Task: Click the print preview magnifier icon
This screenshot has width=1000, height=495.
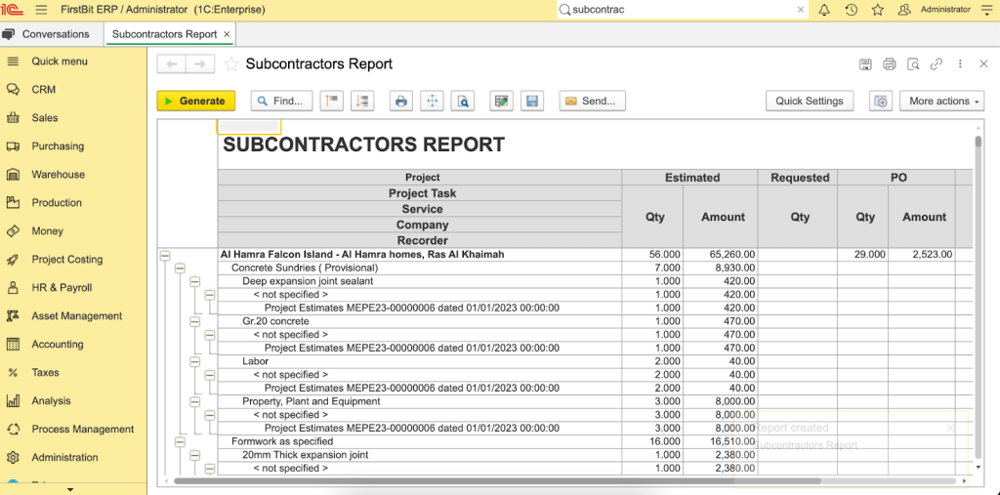Action: point(463,101)
